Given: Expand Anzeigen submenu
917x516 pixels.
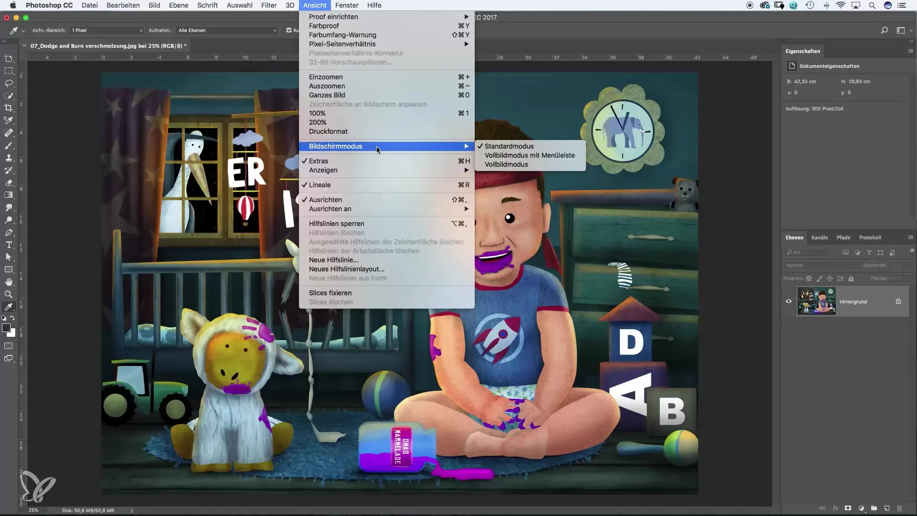Looking at the screenshot, I should click(x=387, y=170).
